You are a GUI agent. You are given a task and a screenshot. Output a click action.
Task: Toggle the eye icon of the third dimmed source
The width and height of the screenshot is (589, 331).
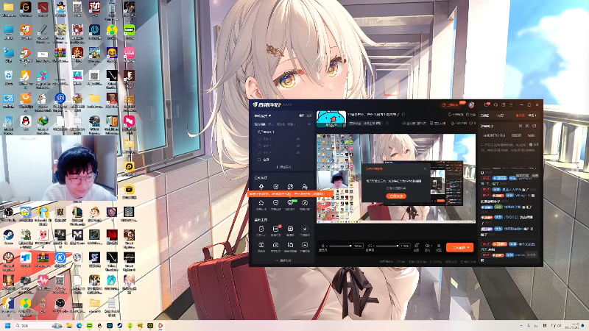pyautogui.click(x=298, y=152)
